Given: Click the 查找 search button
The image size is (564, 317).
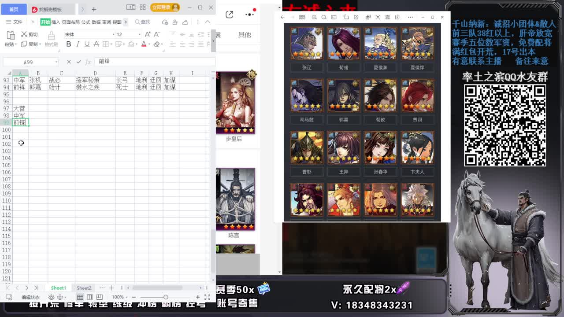Looking at the screenshot, I should point(143,22).
